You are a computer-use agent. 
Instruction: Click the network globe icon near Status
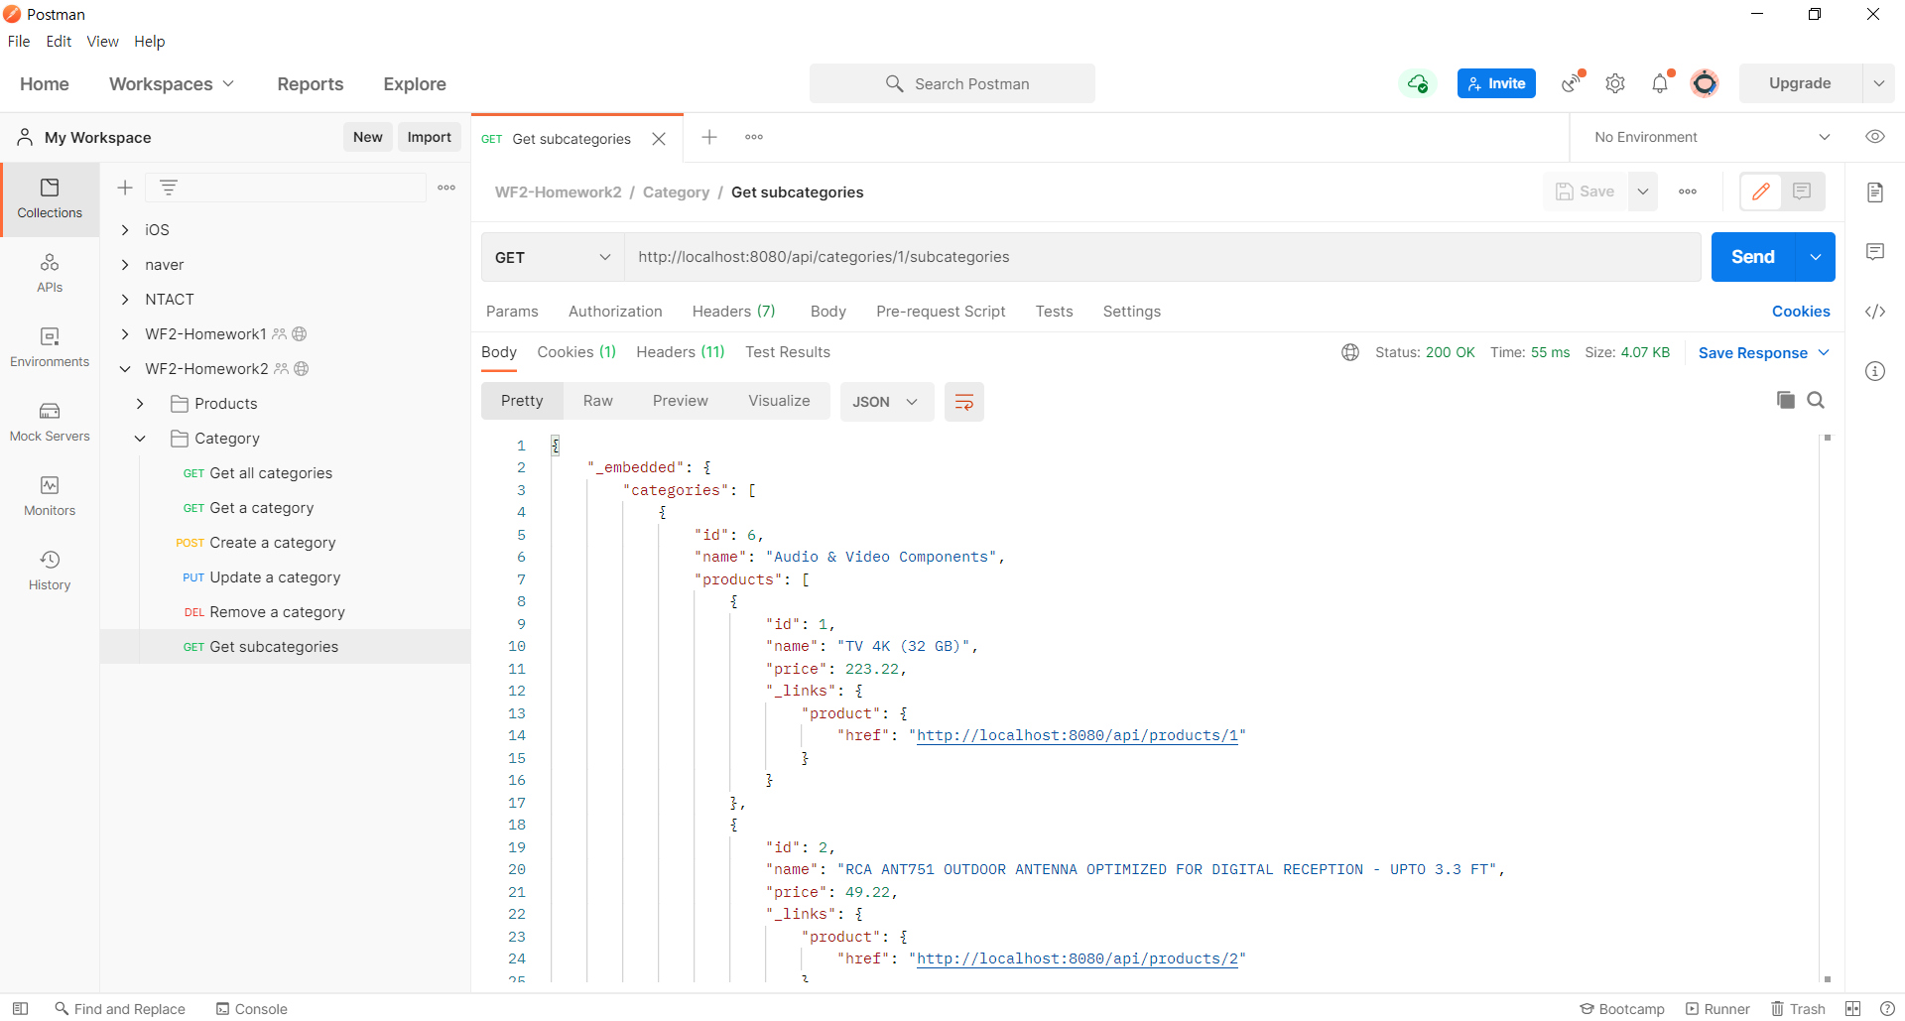1350,352
